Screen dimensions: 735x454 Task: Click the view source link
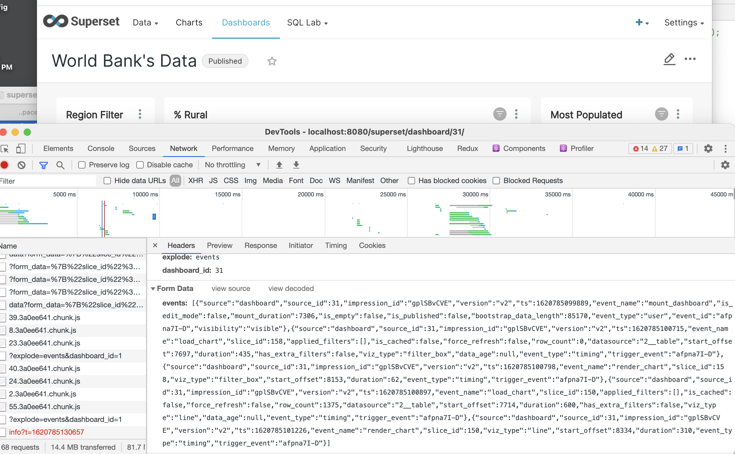pos(231,289)
